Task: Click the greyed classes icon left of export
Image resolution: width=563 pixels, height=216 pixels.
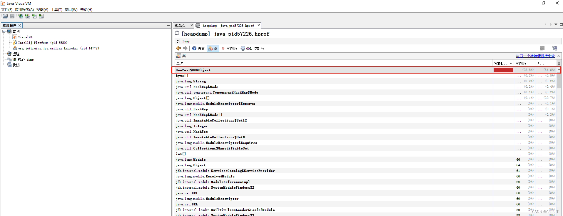Action: (542, 48)
